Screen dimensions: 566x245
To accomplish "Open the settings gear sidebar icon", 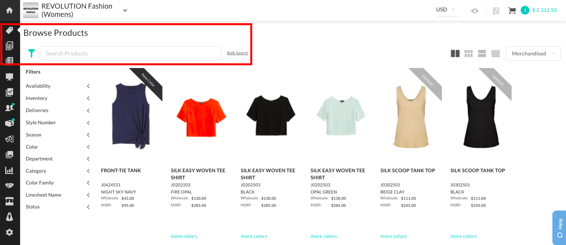I will [9, 232].
